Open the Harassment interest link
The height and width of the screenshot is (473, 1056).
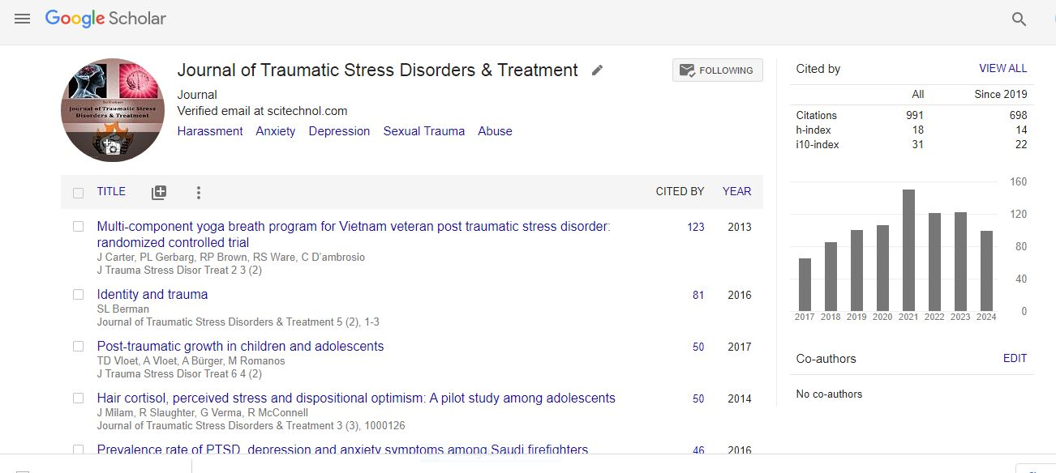pos(210,131)
